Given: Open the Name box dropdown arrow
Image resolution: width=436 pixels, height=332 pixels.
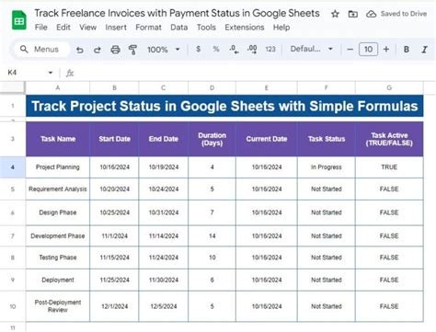Looking at the screenshot, I should tap(51, 73).
